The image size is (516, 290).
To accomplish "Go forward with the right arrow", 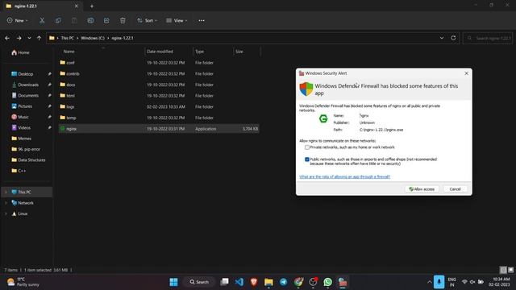I will coord(19,38).
